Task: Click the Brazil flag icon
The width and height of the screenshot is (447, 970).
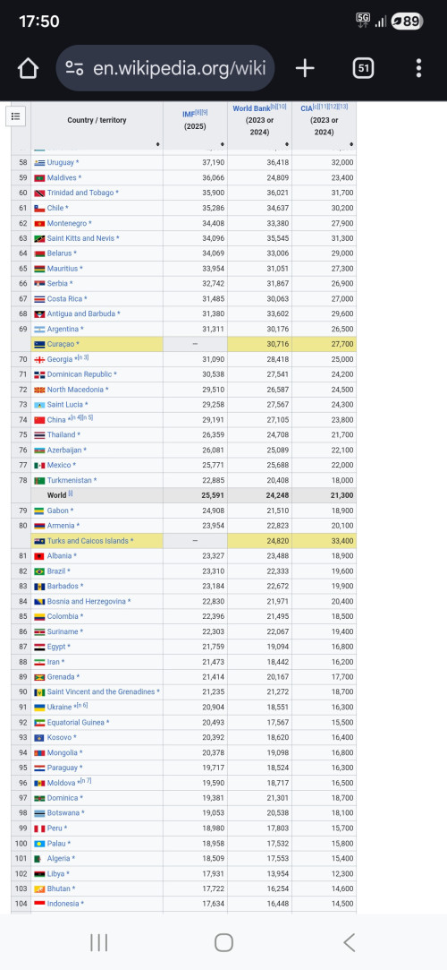Action: coord(39,571)
